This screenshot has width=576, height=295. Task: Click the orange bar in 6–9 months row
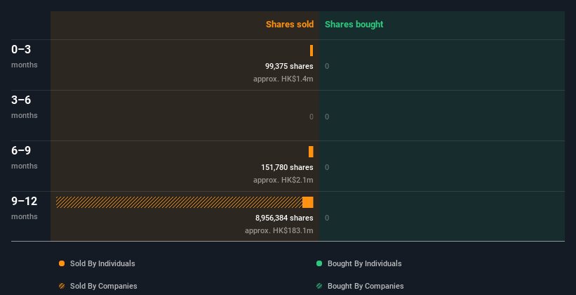[x=311, y=152]
